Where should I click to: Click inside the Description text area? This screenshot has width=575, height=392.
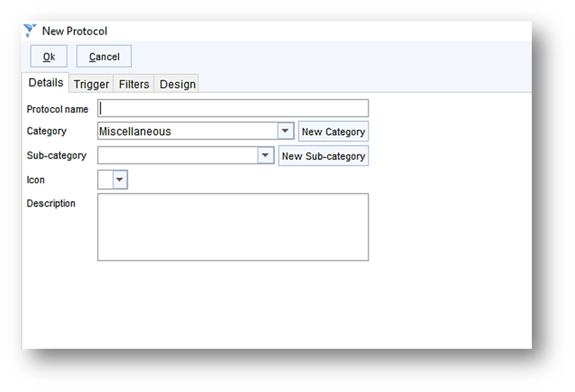(x=233, y=227)
